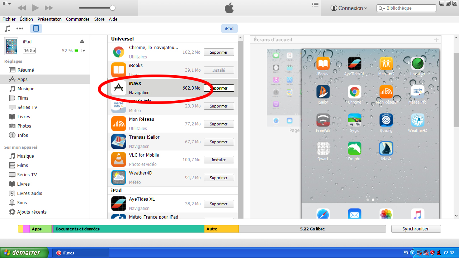Click the Bibliothèque search field

[x=406, y=8]
